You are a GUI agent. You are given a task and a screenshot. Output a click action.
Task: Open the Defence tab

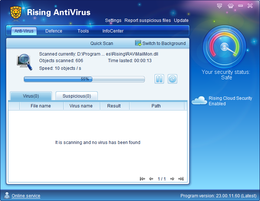pyautogui.click(x=54, y=31)
